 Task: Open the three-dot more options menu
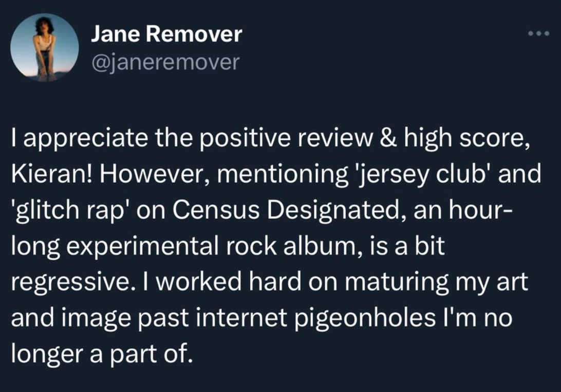tap(538, 33)
